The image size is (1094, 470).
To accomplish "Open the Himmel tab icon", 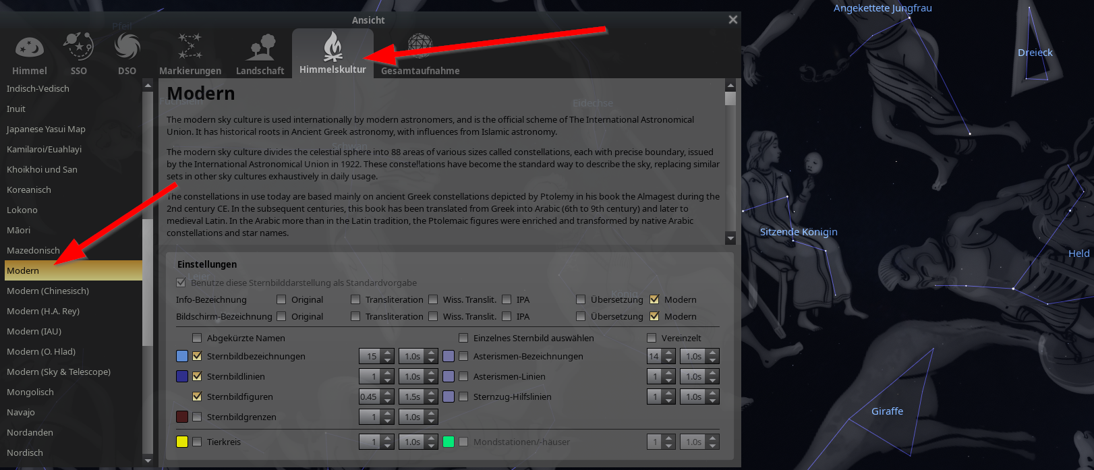I will [x=30, y=47].
